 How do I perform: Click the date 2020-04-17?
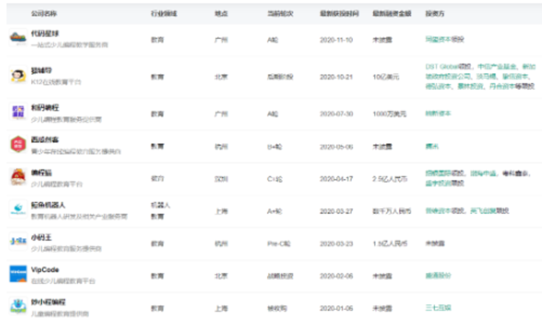tap(336, 179)
